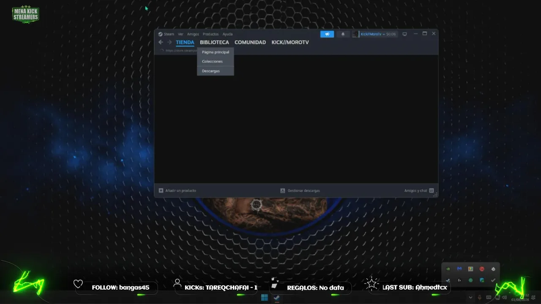Click the notification bell in the taskbar
The height and width of the screenshot is (304, 541).
tap(534, 298)
